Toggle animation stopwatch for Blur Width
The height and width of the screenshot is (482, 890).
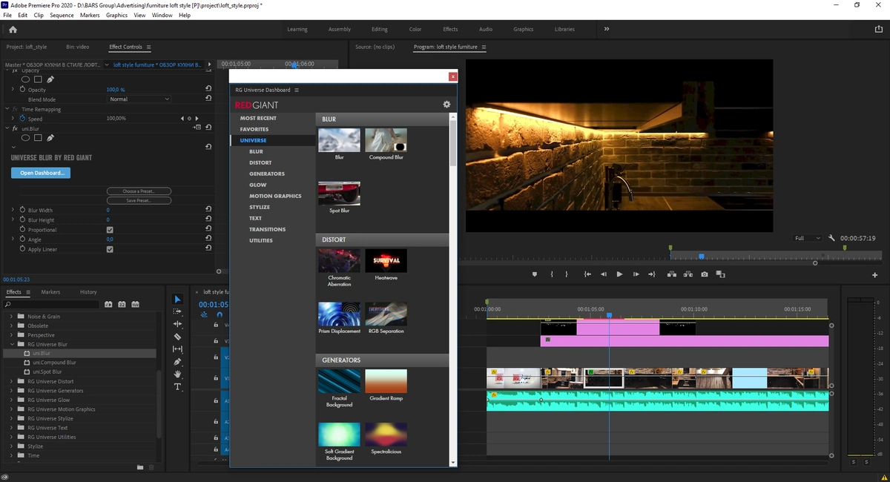click(x=22, y=210)
